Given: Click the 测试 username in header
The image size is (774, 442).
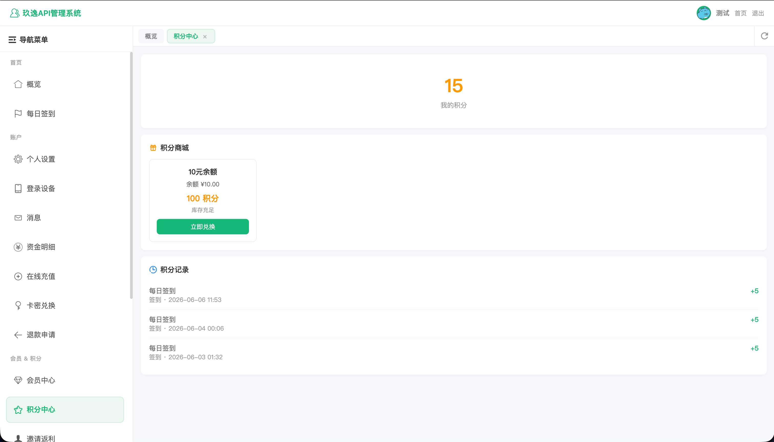Looking at the screenshot, I should (723, 13).
